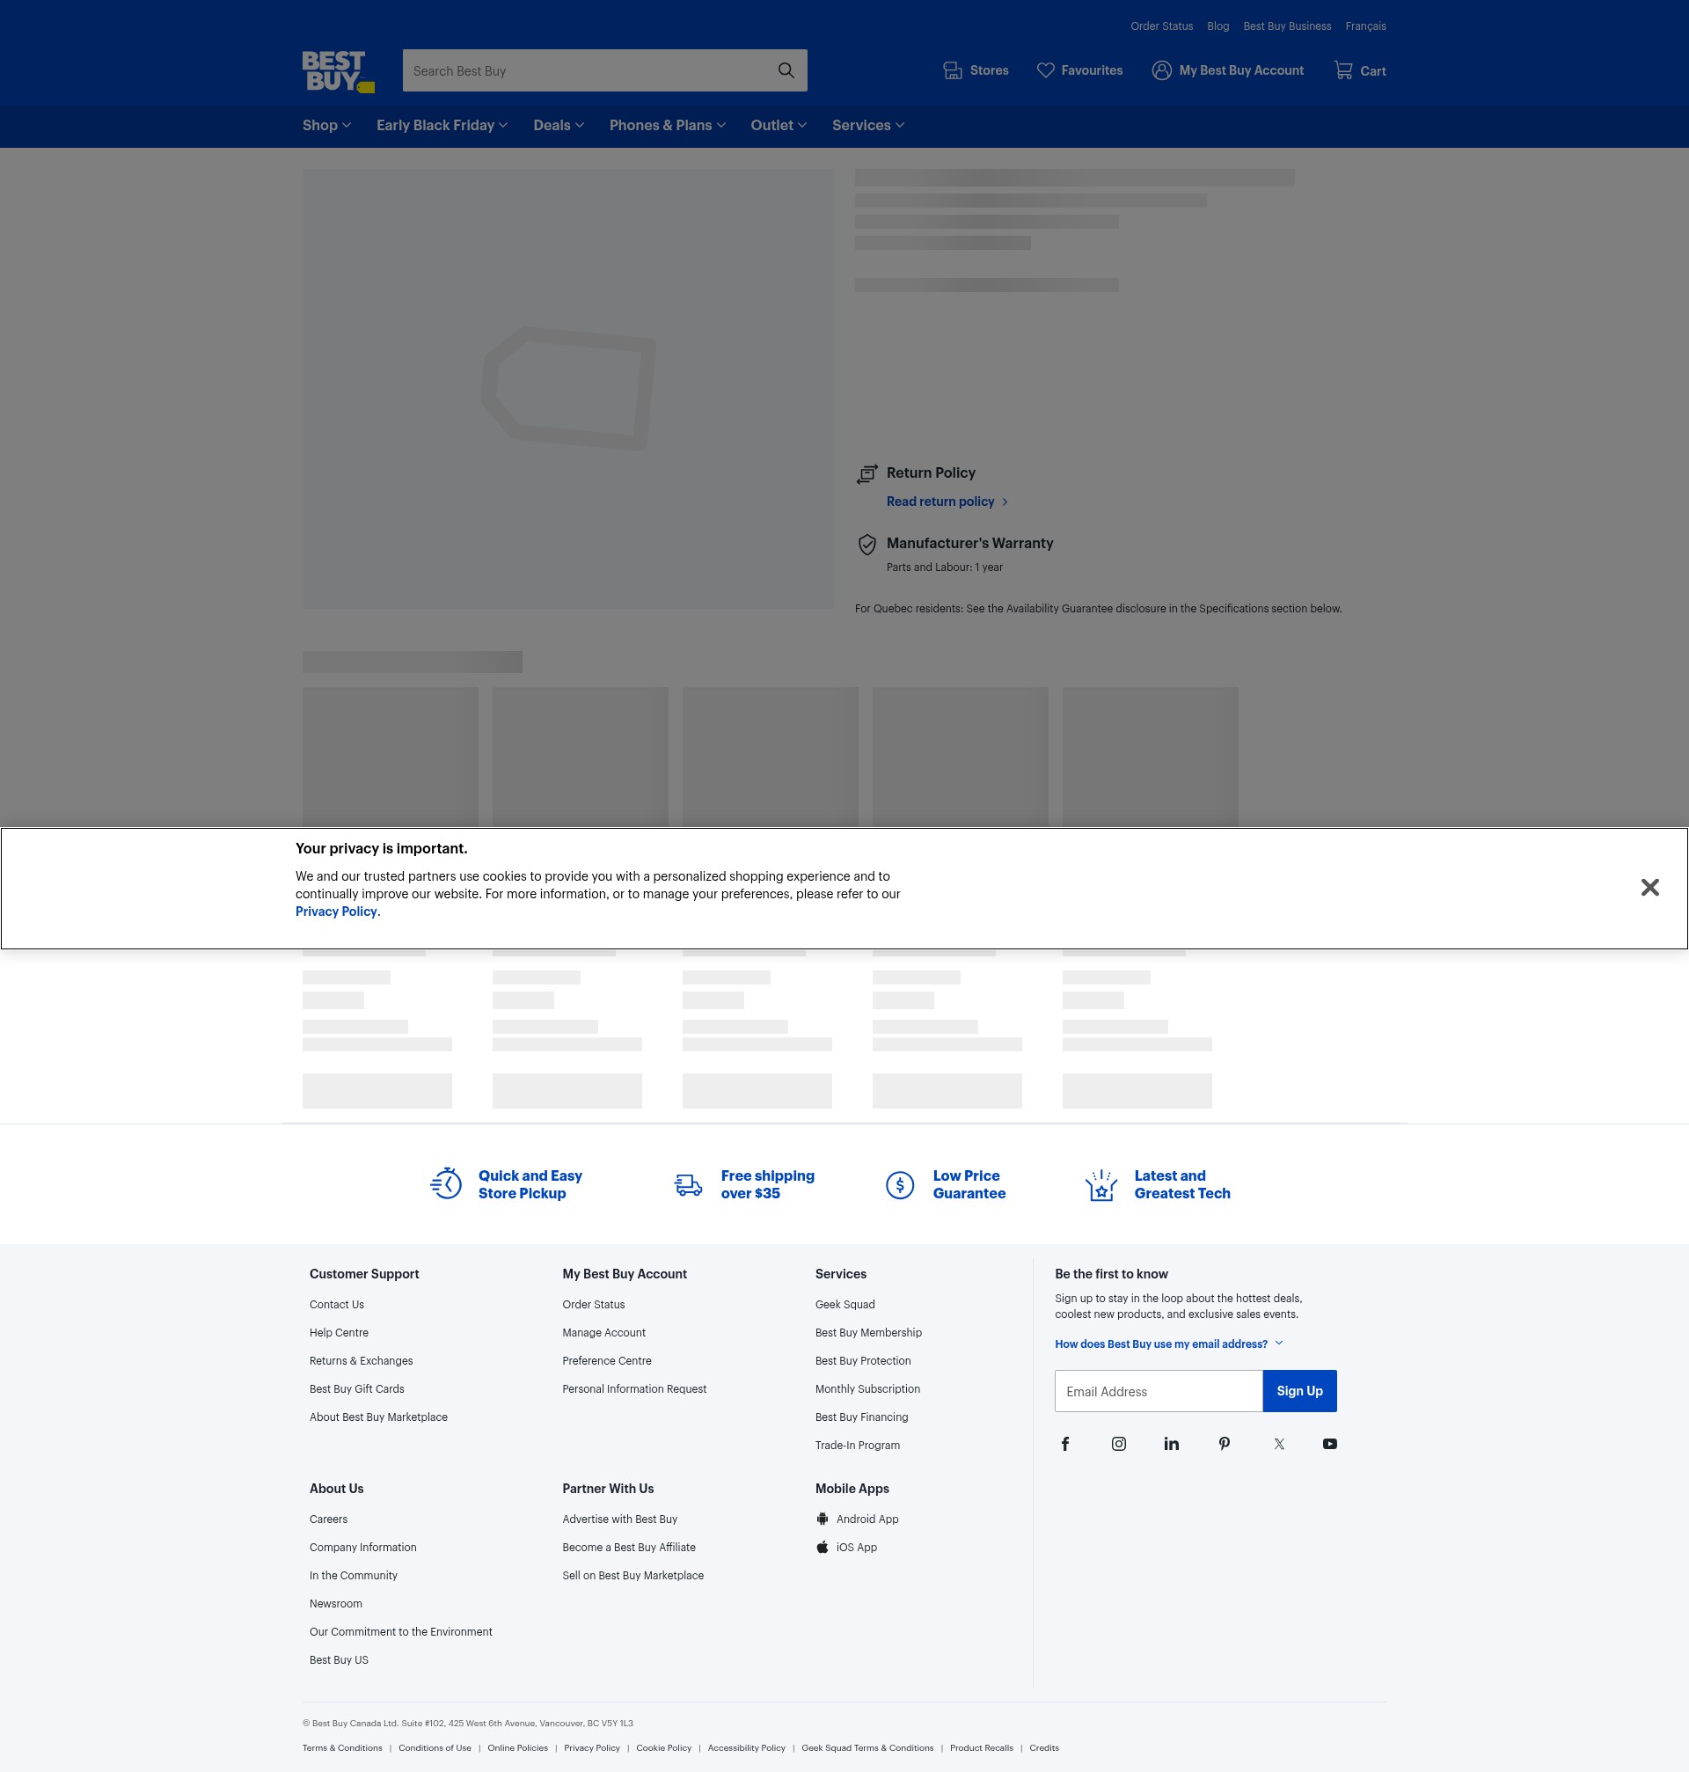Open Preference Centre link
This screenshot has width=1689, height=1772.
(607, 1360)
